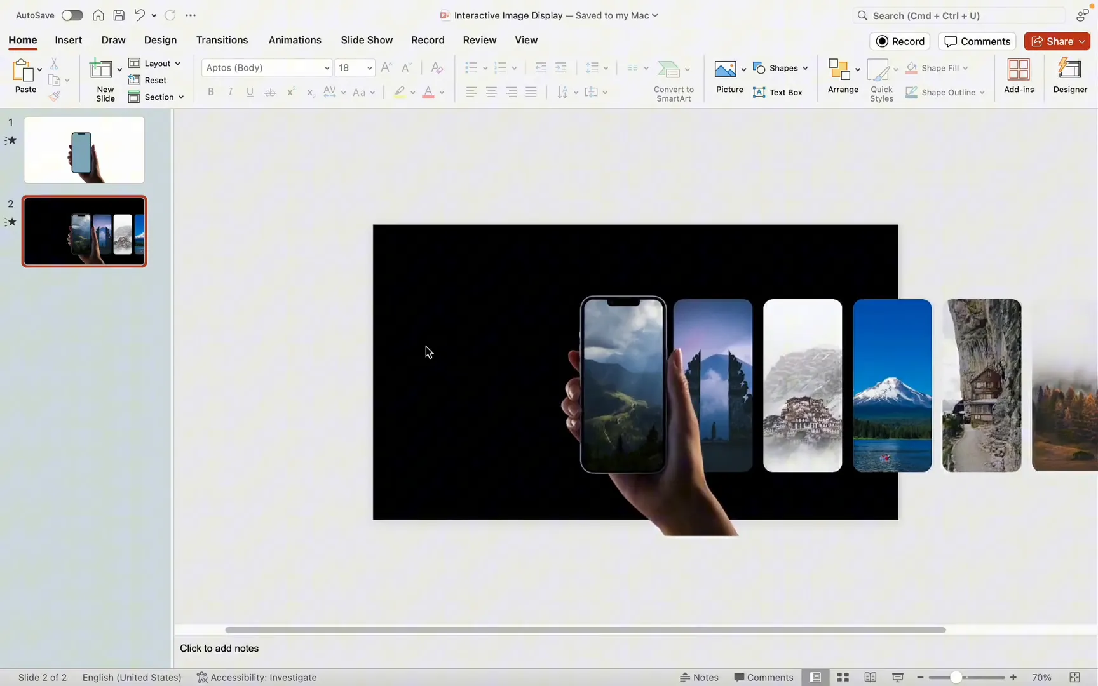Switch to Slide Sorter view icon

[843, 677]
